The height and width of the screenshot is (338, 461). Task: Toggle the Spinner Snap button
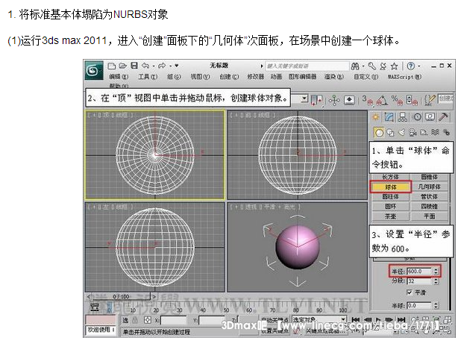tap(412, 100)
